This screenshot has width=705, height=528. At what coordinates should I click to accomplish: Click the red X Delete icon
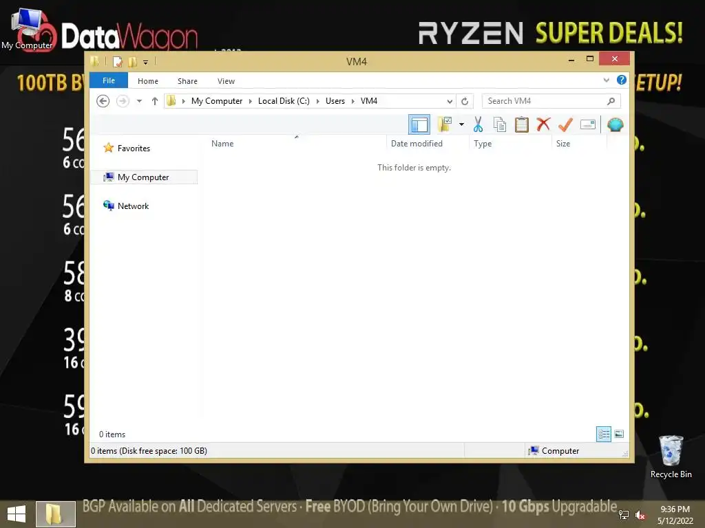pos(543,124)
